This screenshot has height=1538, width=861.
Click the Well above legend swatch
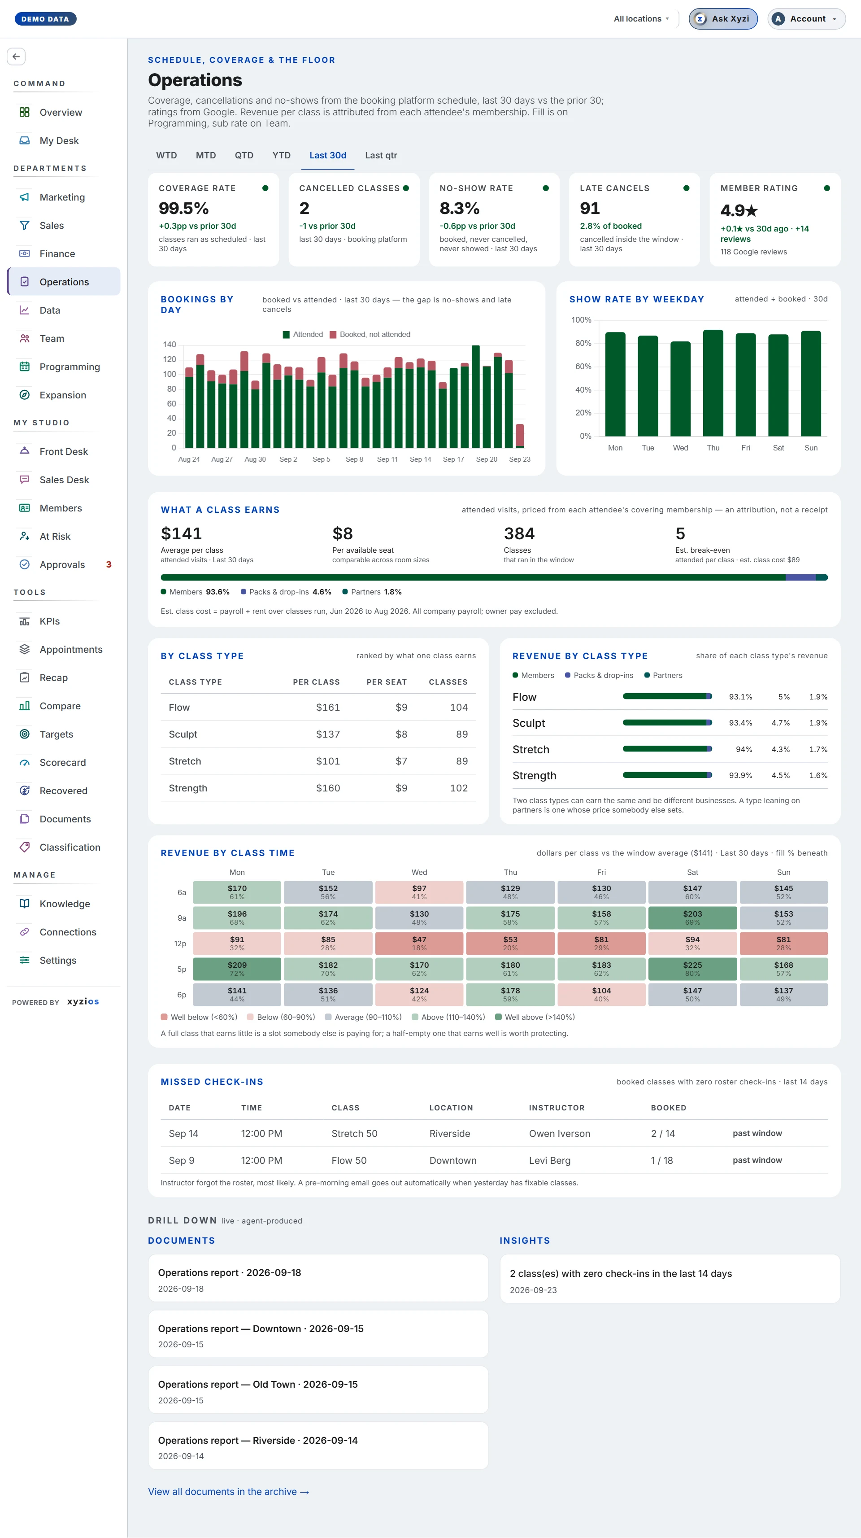498,1017
